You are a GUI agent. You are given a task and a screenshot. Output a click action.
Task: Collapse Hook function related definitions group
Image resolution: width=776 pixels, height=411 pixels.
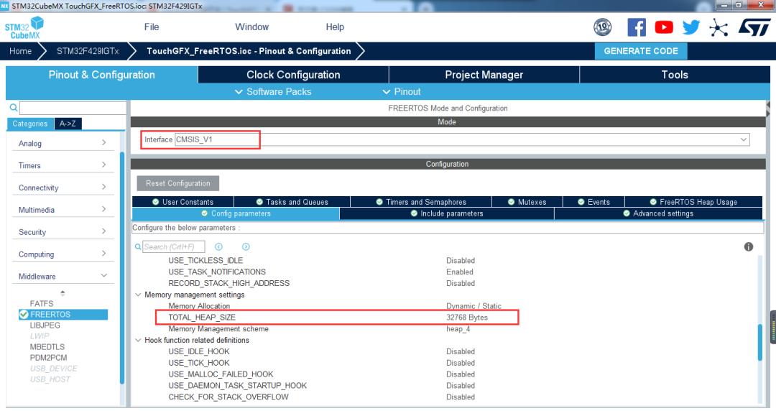point(138,340)
